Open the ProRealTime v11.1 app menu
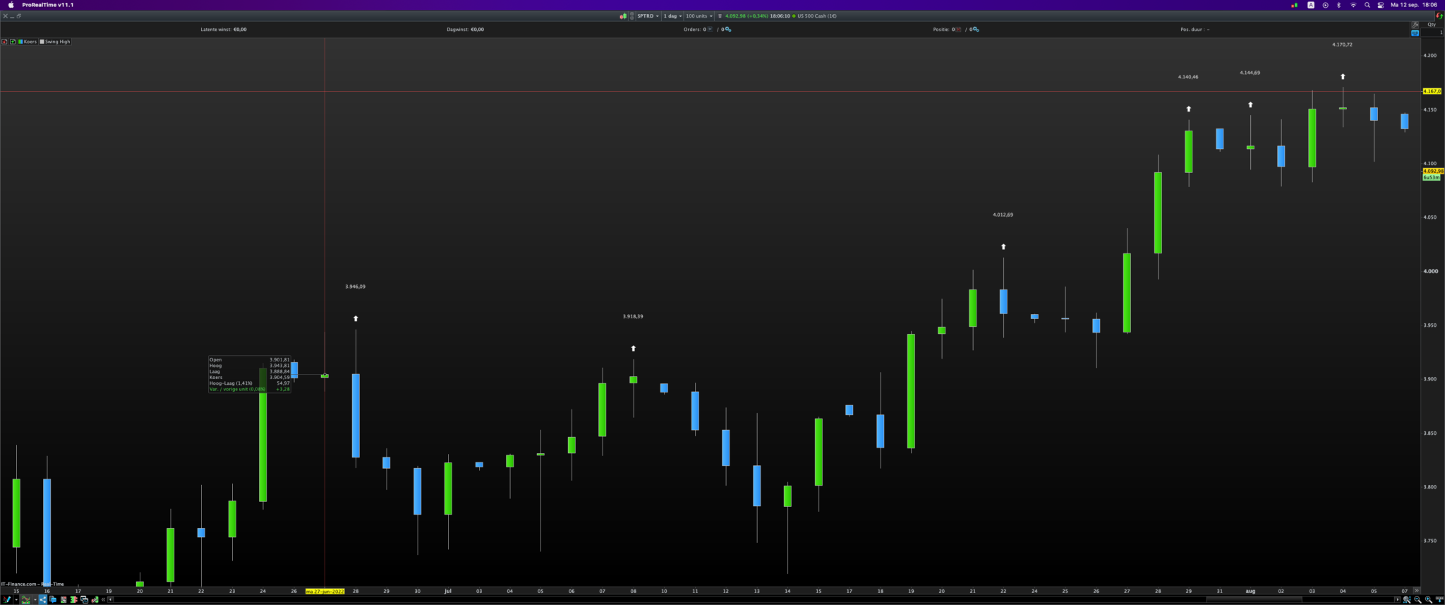The width and height of the screenshot is (1445, 605). pos(47,5)
